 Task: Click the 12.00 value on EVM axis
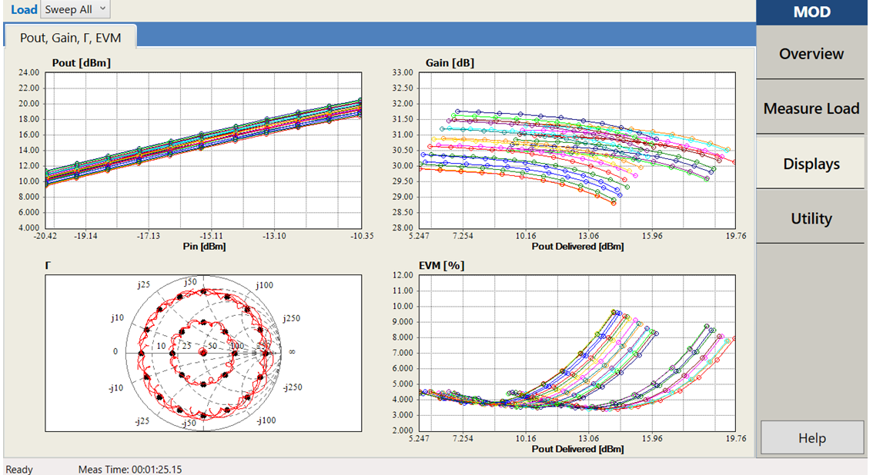(x=403, y=275)
